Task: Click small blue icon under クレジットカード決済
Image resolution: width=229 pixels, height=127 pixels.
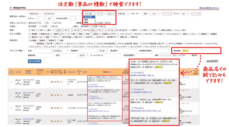Action: point(68,84)
